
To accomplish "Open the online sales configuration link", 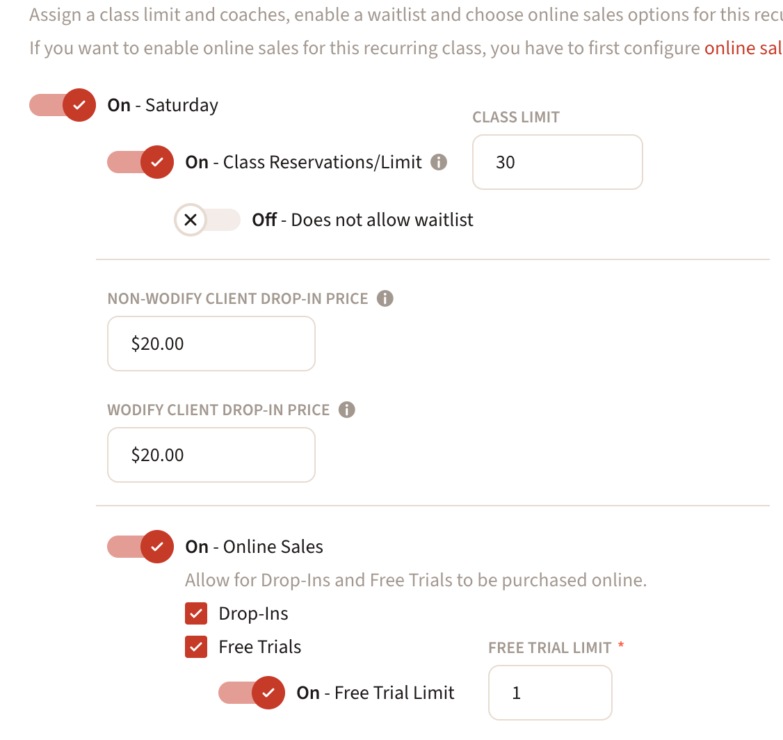I will click(x=743, y=48).
